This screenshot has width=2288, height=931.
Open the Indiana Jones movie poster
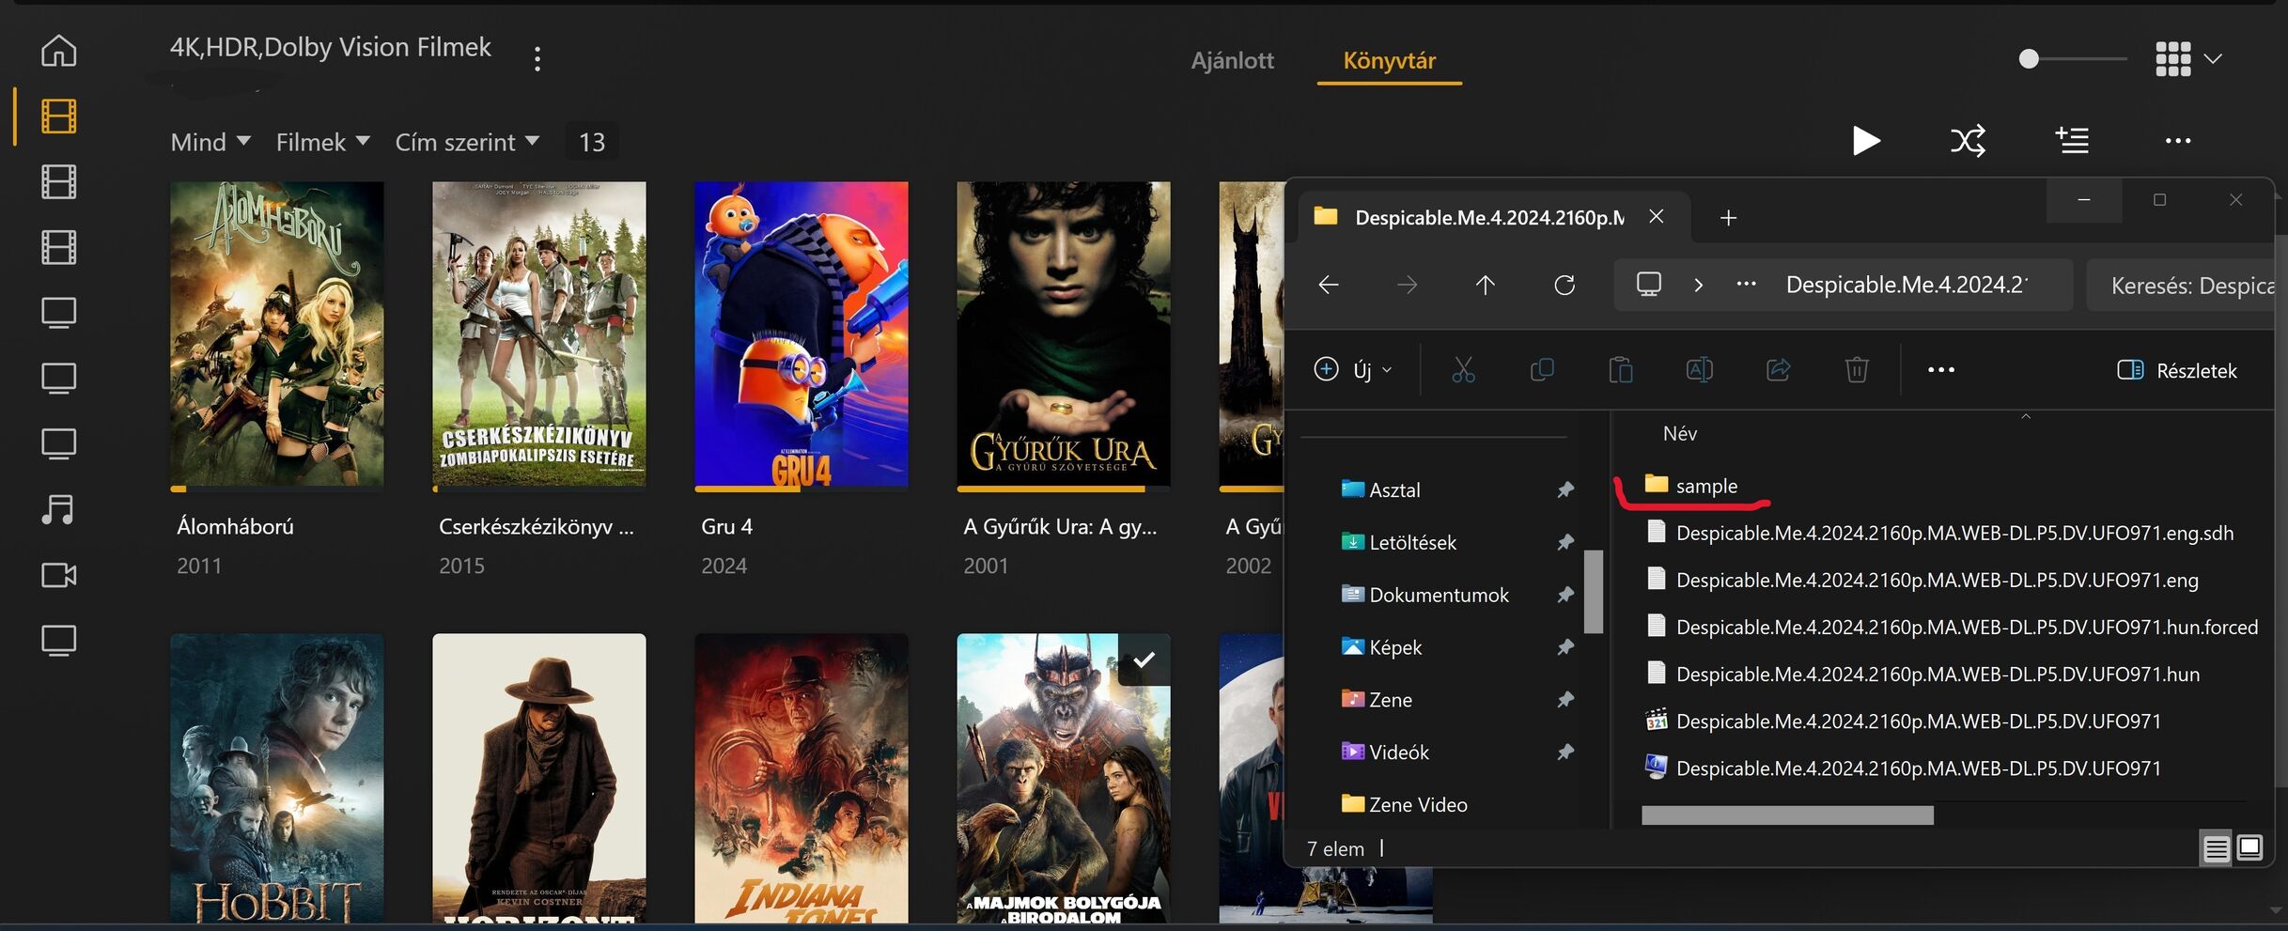click(802, 779)
